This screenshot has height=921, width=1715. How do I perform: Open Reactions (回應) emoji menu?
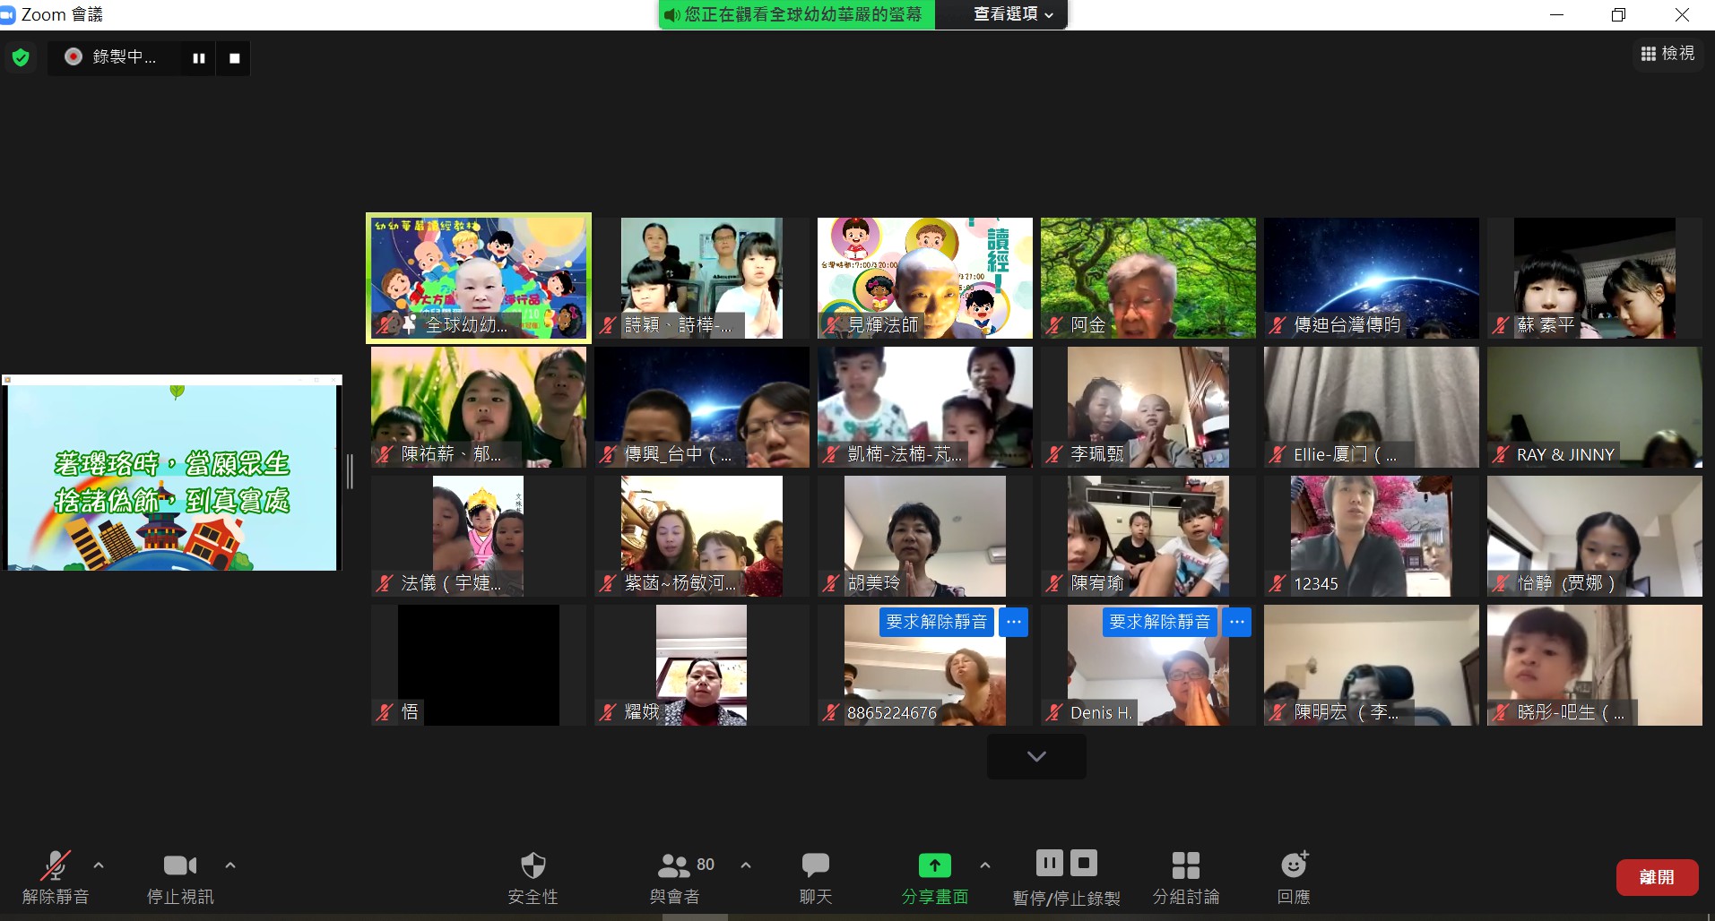pyautogui.click(x=1293, y=865)
